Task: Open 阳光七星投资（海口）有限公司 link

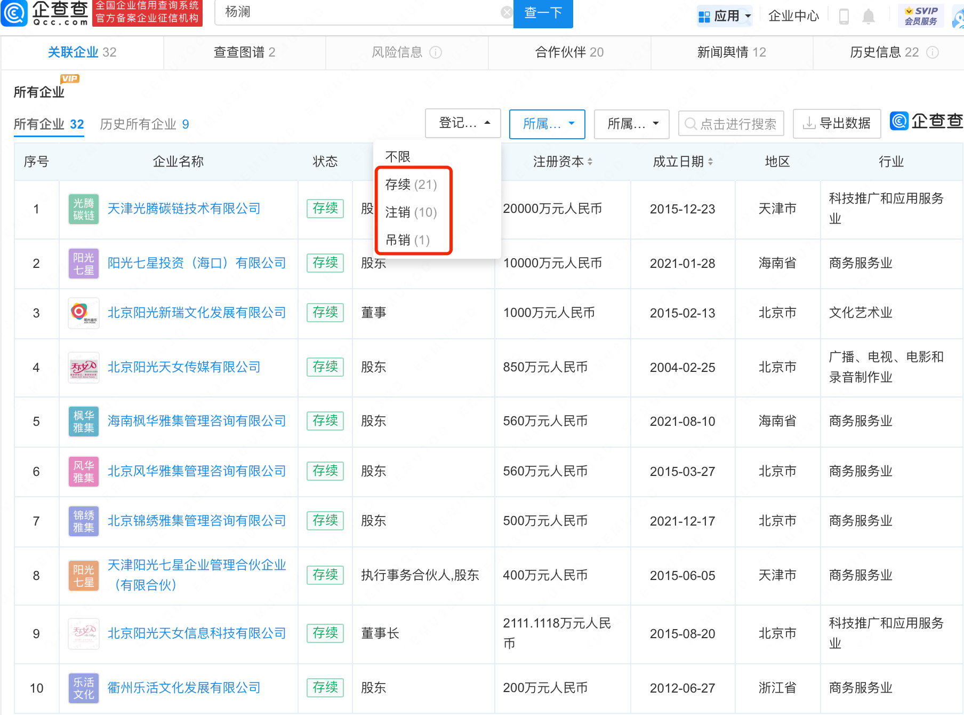Action: pos(197,263)
